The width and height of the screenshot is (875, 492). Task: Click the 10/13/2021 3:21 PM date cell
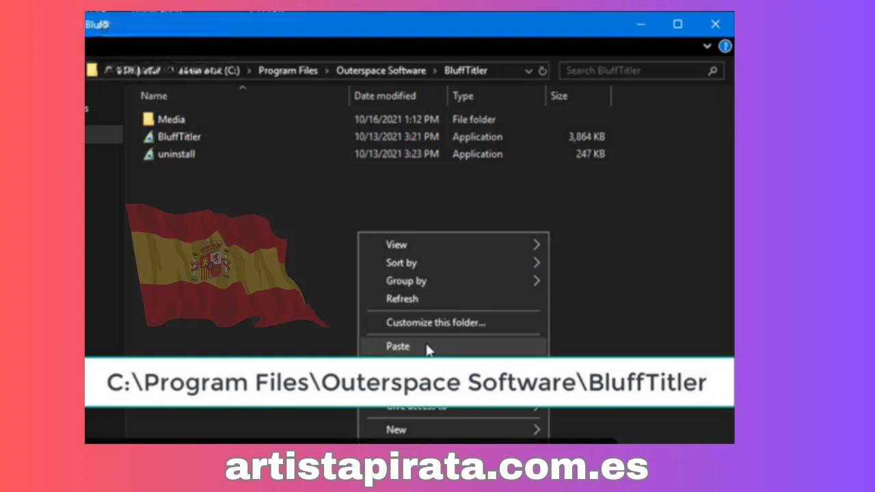tap(396, 137)
